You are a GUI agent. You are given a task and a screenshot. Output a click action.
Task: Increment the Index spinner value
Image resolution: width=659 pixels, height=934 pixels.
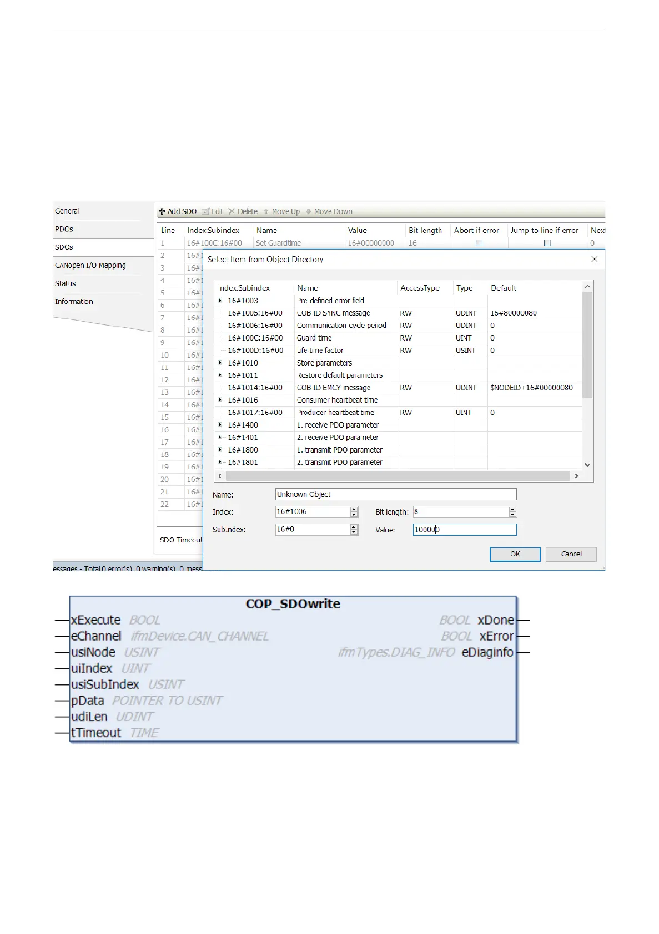[354, 509]
